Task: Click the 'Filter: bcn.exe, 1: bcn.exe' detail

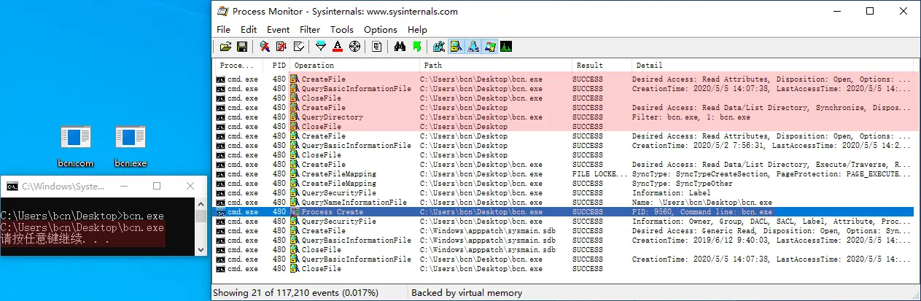Action: [691, 117]
